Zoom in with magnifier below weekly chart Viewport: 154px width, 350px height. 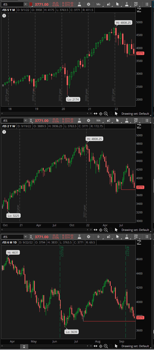click(x=106, y=230)
